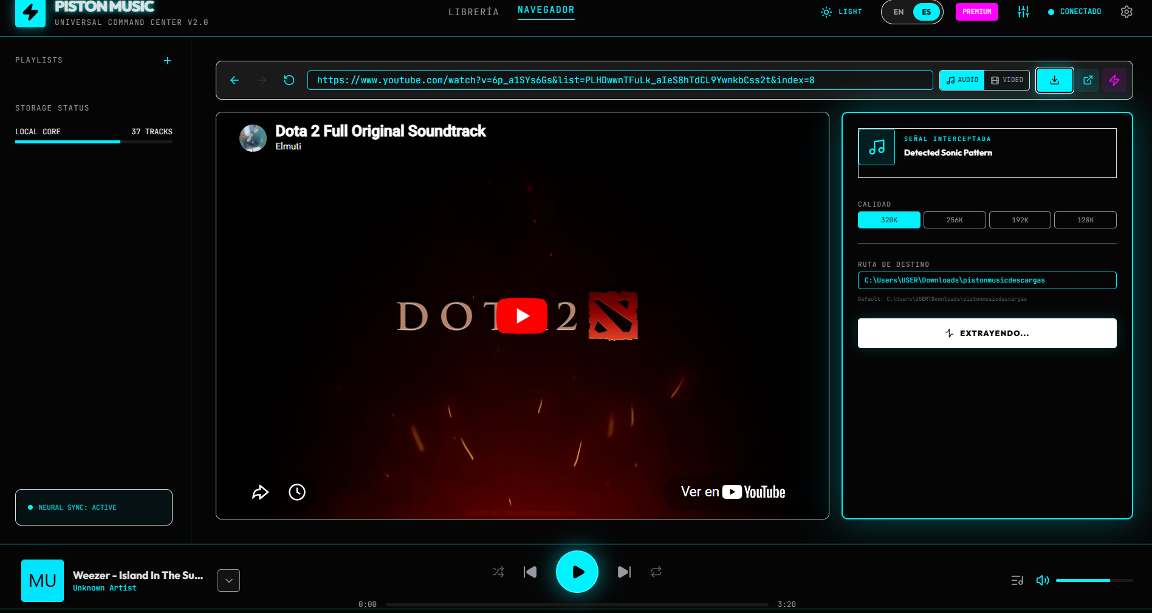The width and height of the screenshot is (1152, 613).
Task: Skip to next track
Action: pyautogui.click(x=624, y=572)
